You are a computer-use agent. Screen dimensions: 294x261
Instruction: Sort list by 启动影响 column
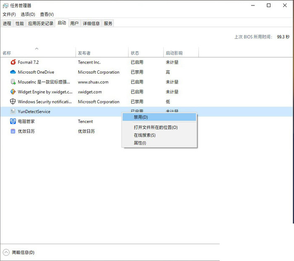(174, 53)
